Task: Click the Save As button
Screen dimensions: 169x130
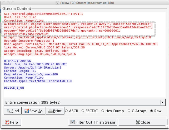Action: click(33, 111)
